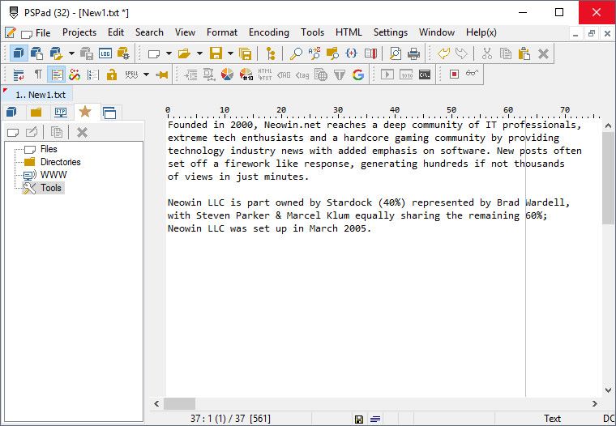
Task: Select Tools in the favorites tree
Action: [51, 188]
